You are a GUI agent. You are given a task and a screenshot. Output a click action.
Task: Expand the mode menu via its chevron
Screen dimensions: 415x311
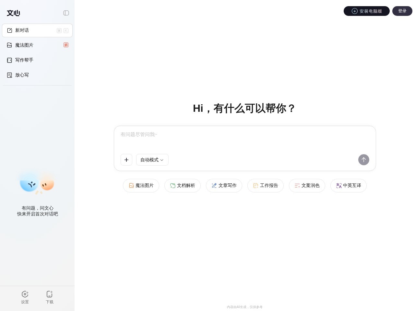point(162,160)
